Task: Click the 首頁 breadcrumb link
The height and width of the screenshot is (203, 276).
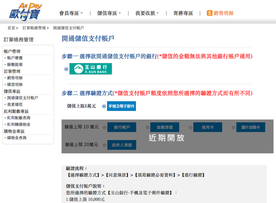Action: pyautogui.click(x=11, y=28)
